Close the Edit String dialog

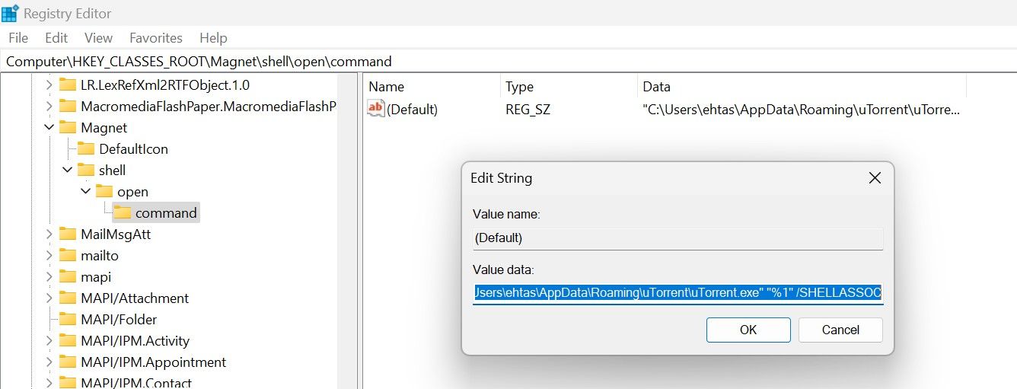tap(875, 178)
